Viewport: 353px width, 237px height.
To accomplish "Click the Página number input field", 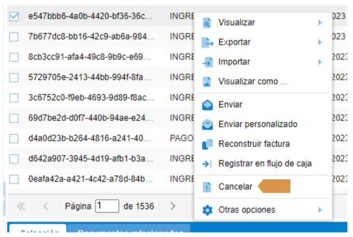I will pos(107,206).
